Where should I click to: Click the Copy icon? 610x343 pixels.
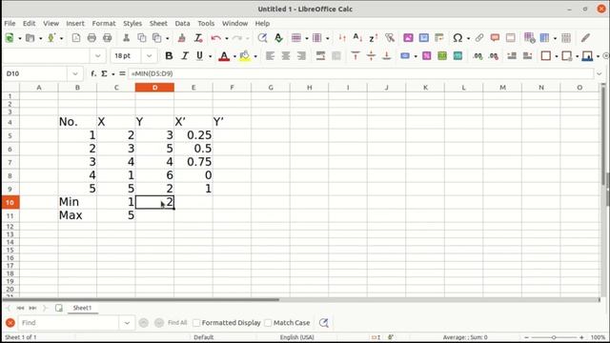click(x=142, y=38)
